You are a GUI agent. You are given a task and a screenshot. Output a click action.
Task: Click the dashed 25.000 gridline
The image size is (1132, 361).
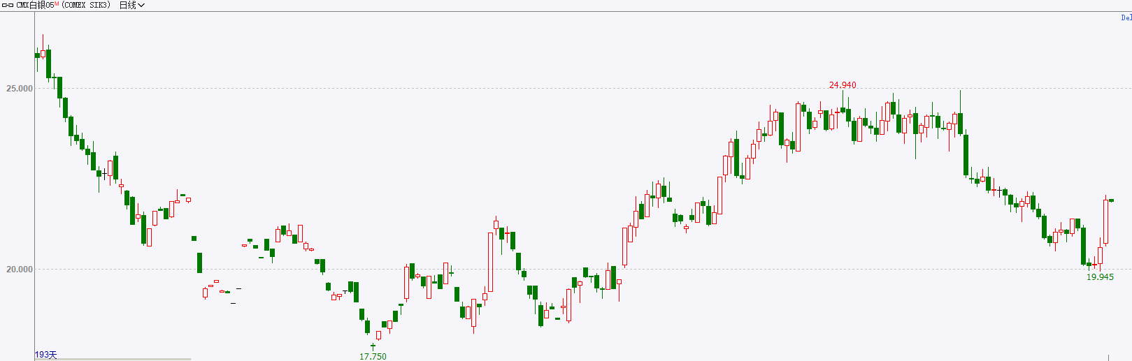[583, 88]
